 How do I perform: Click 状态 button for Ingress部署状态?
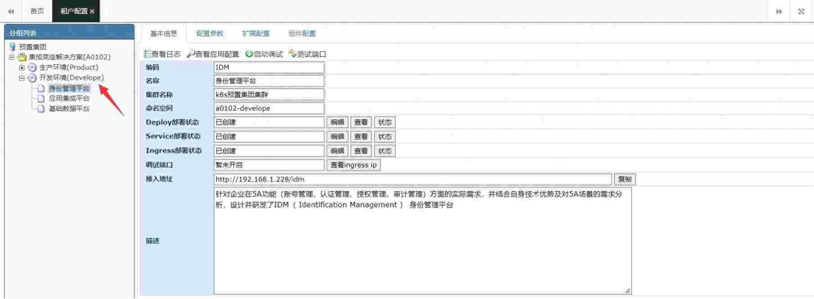385,151
